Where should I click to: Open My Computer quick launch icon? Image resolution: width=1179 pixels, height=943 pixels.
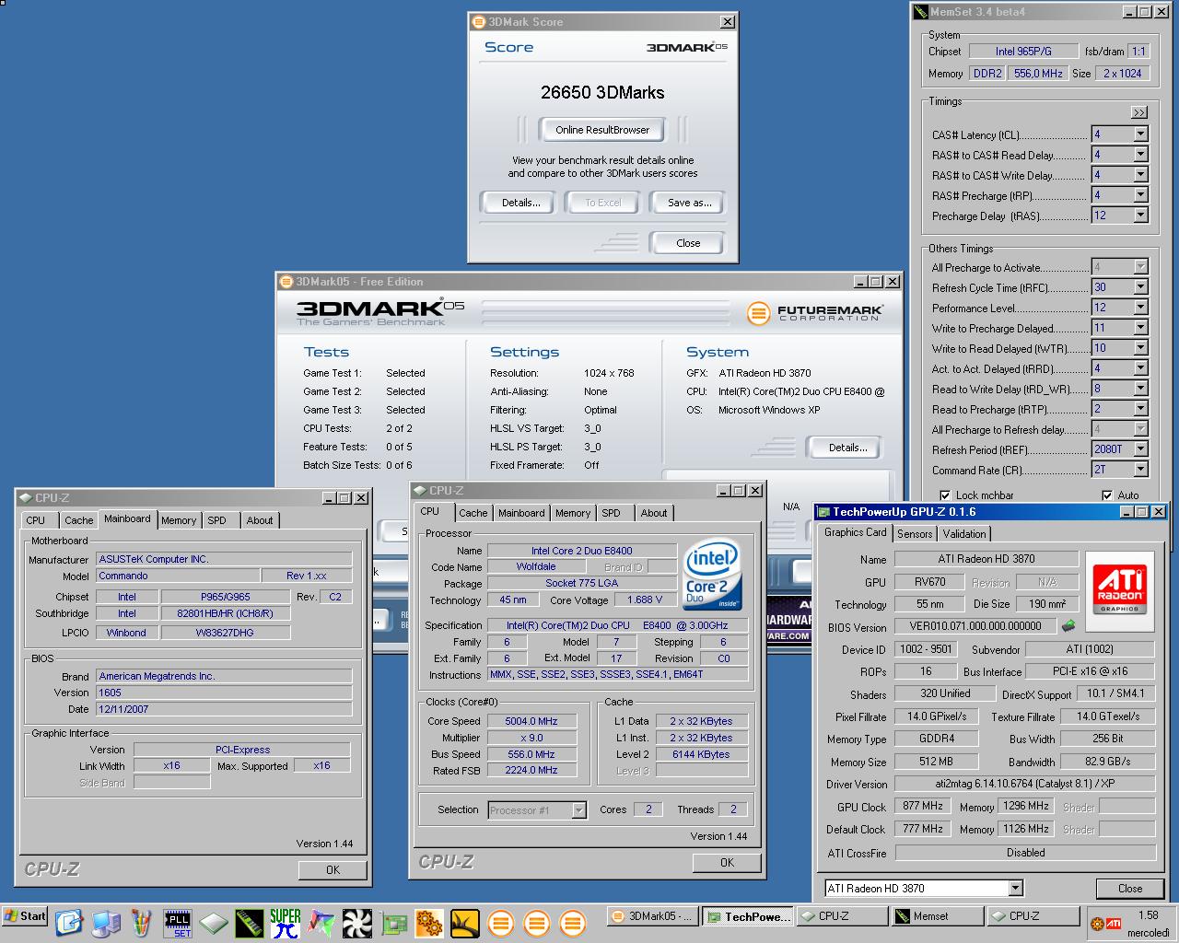point(106,923)
